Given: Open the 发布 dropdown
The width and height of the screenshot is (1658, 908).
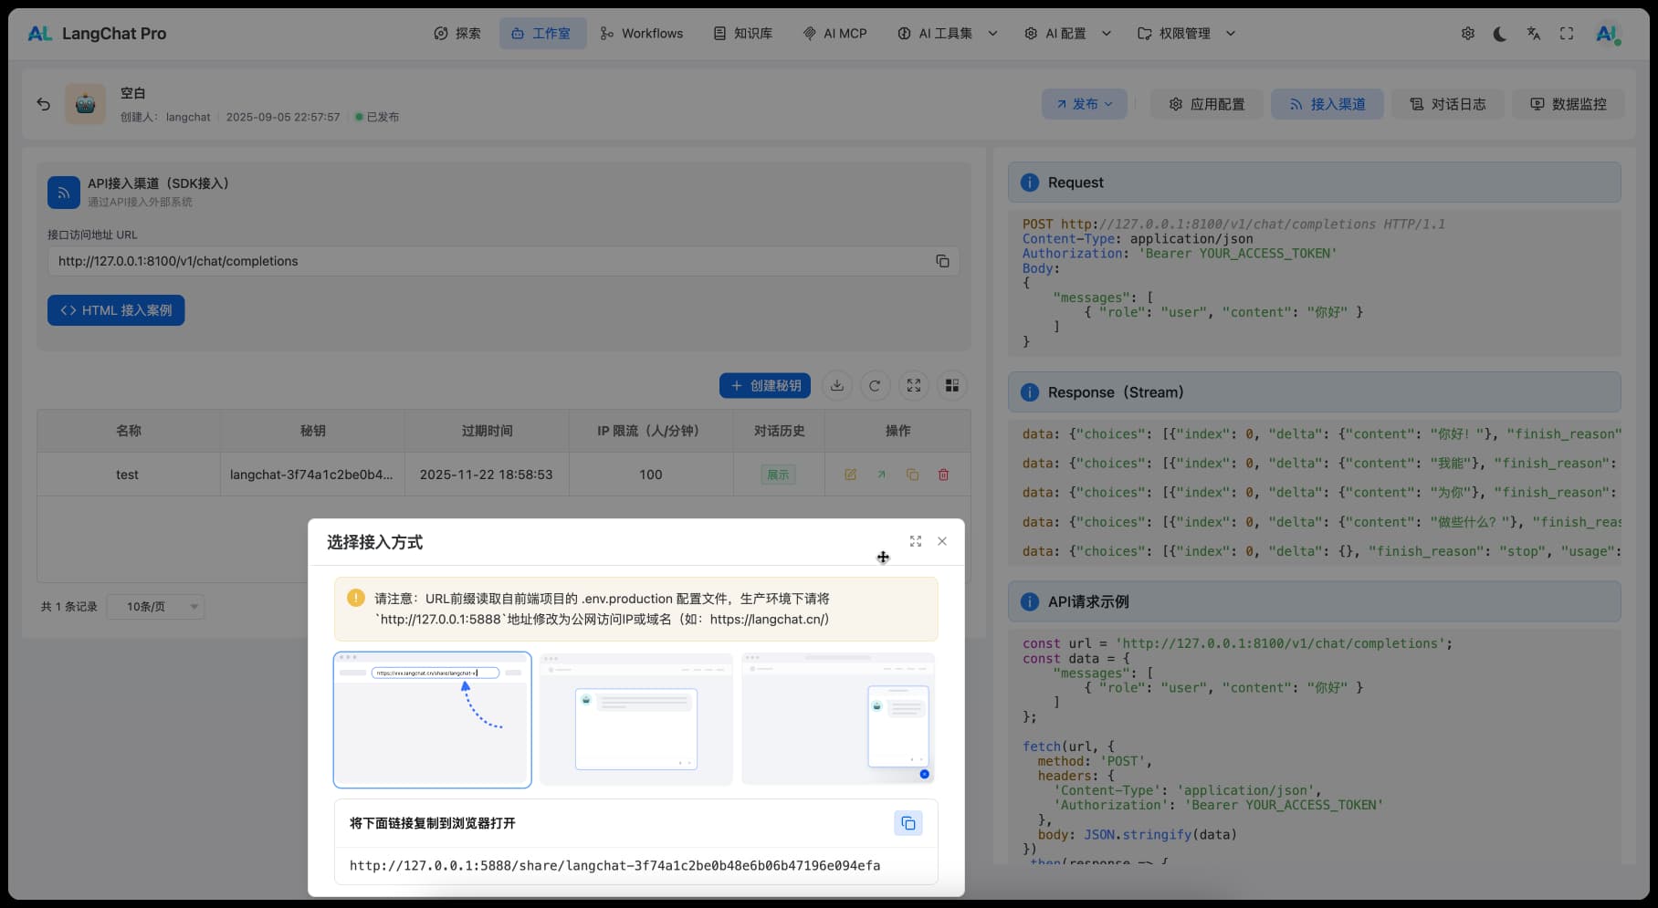Looking at the screenshot, I should 1084,104.
